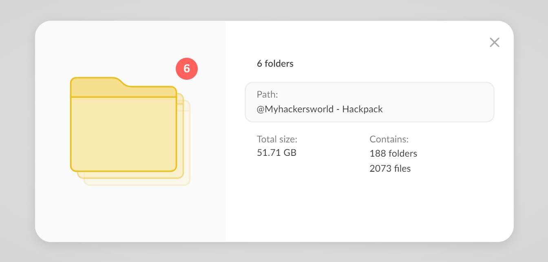Click the 51.71 GB size value
Screen dimensions: 548x262
click(276, 153)
